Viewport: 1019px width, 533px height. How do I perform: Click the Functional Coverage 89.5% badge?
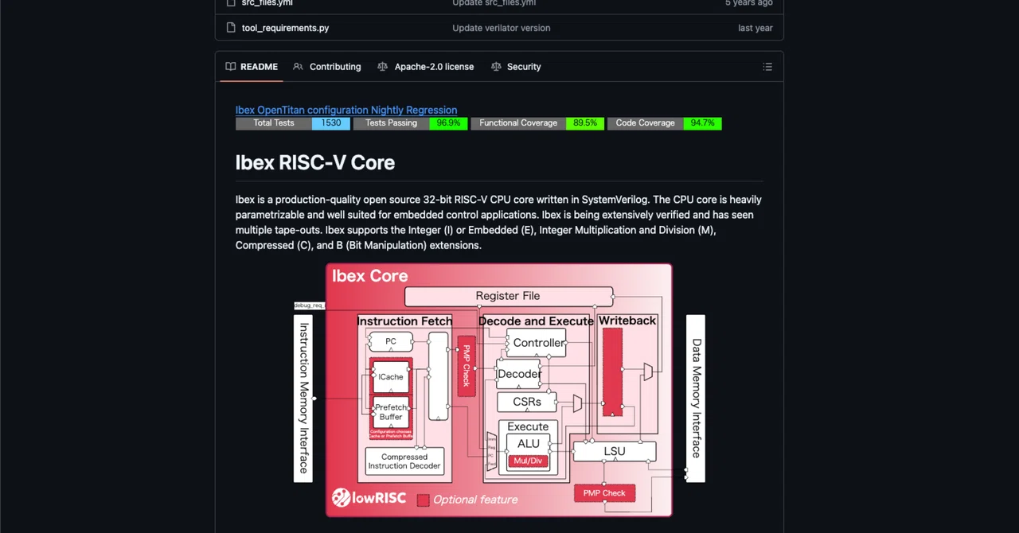tap(536, 123)
